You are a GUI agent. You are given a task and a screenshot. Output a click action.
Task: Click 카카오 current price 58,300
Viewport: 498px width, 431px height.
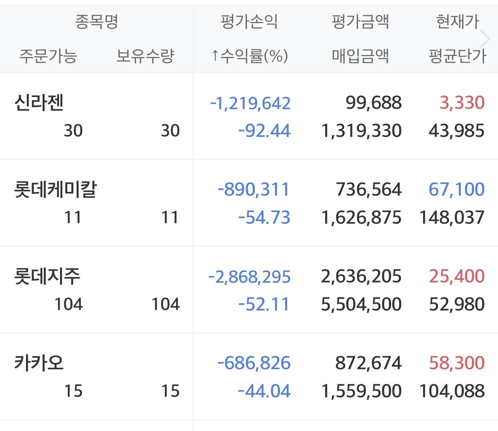coord(457,363)
